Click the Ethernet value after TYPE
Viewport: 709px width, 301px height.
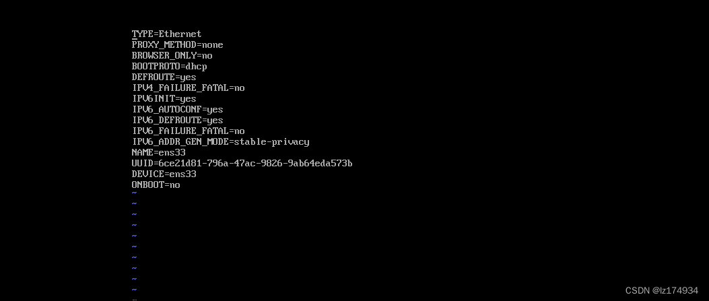point(180,34)
